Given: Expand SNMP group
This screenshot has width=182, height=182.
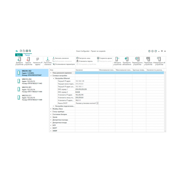Looking at the screenshot, I should (x=51, y=131).
